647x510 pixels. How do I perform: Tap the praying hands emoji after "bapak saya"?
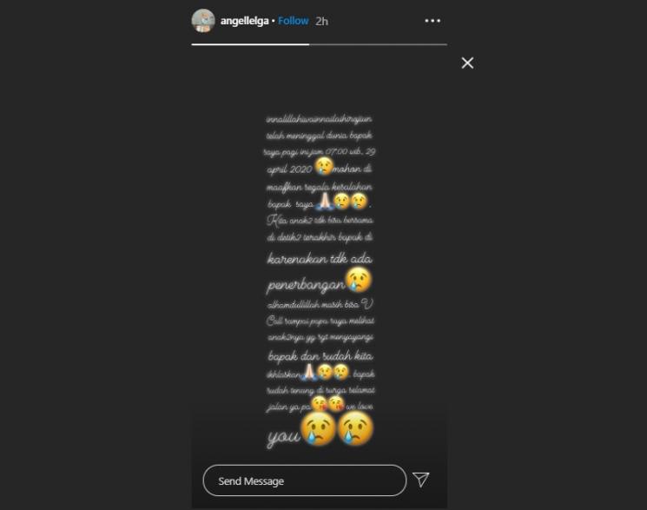(x=324, y=201)
